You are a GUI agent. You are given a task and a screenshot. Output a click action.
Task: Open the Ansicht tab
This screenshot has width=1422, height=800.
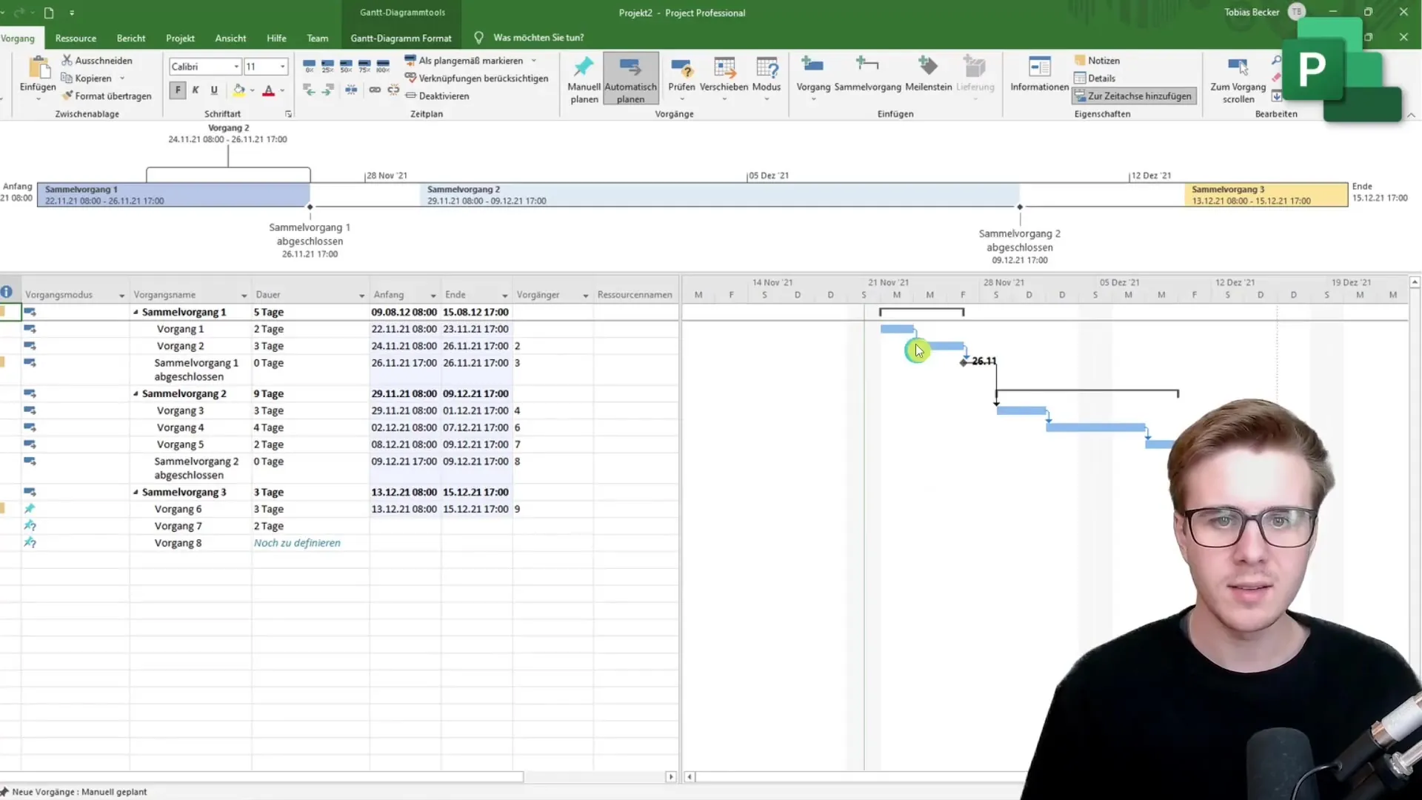click(x=230, y=38)
